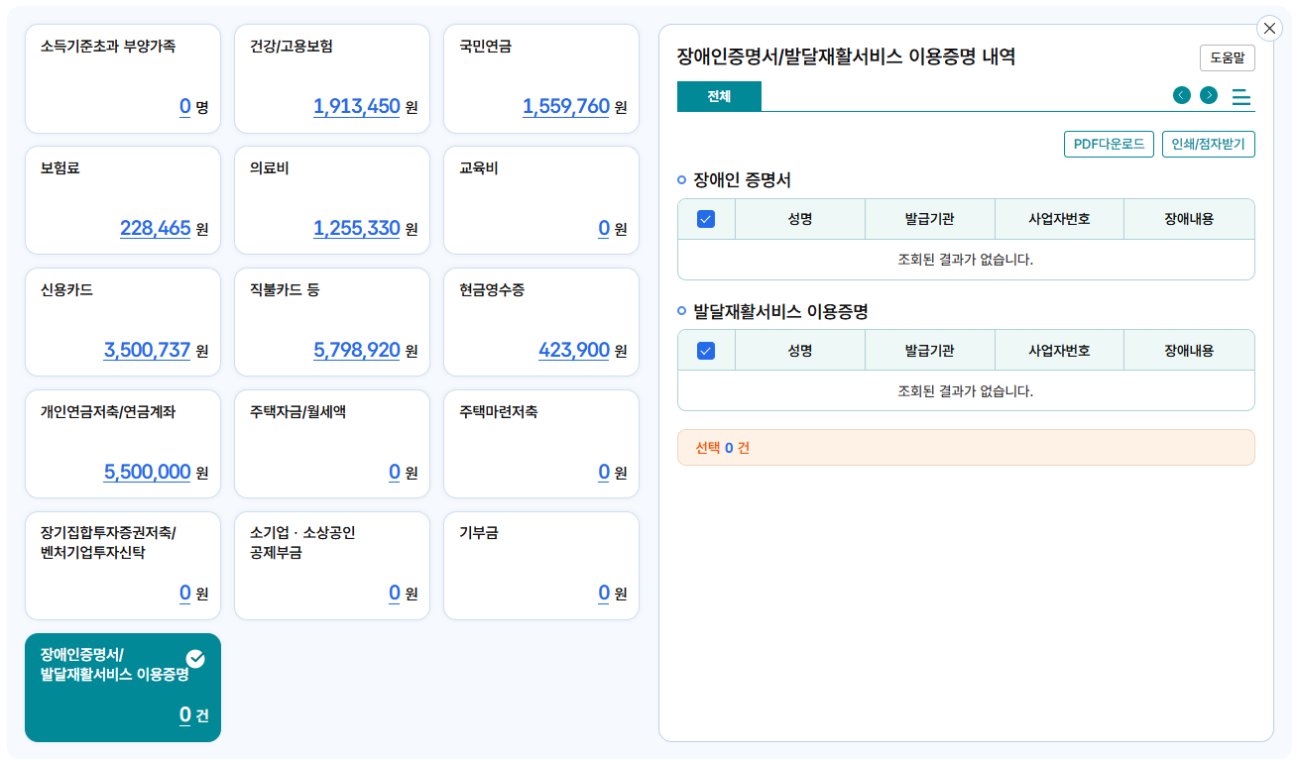This screenshot has width=1296, height=759.
Task: Click the previous tab navigation arrow
Action: point(1181,95)
